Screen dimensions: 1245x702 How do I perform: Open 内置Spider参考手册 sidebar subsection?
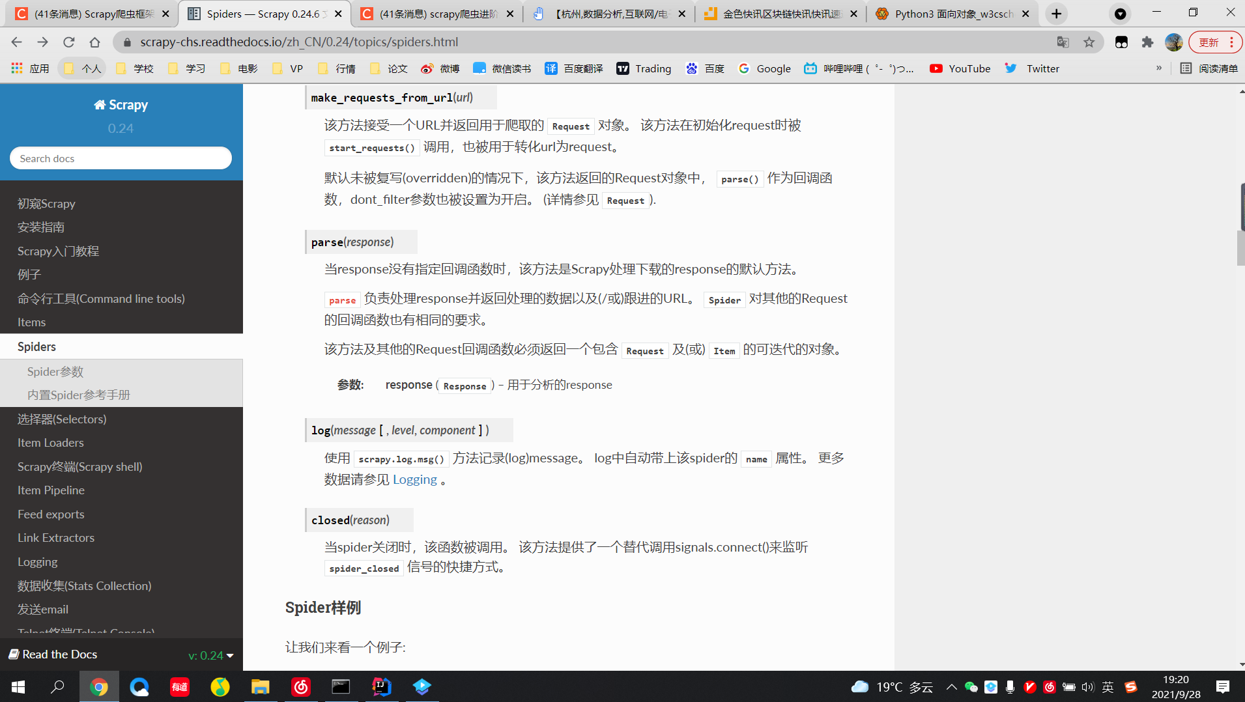(x=79, y=395)
